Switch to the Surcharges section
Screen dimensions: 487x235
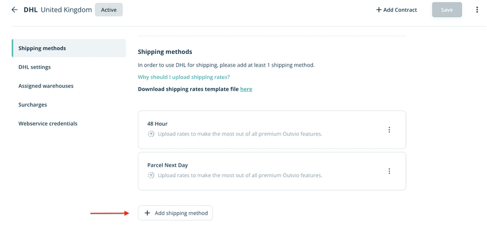[33, 105]
